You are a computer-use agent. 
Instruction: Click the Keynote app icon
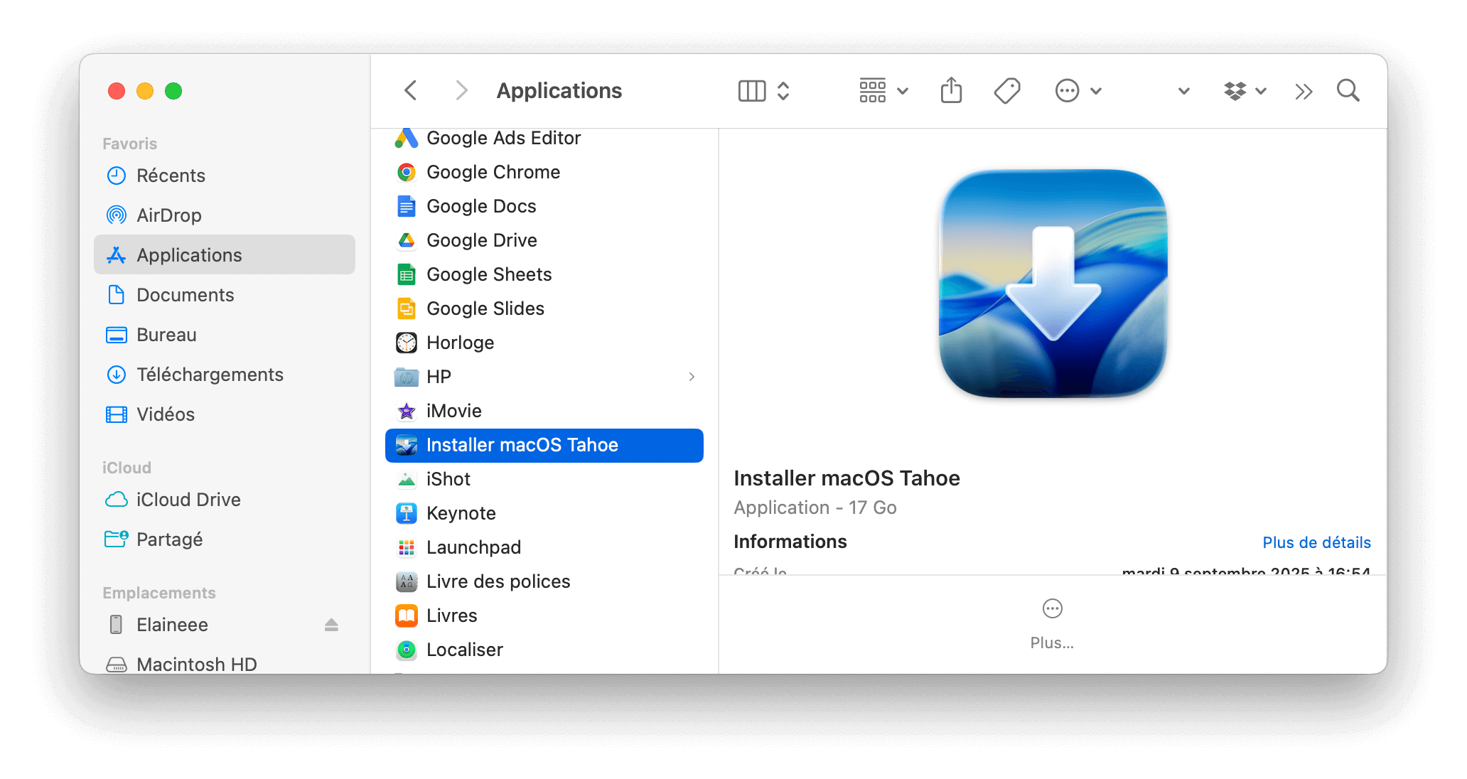click(407, 513)
